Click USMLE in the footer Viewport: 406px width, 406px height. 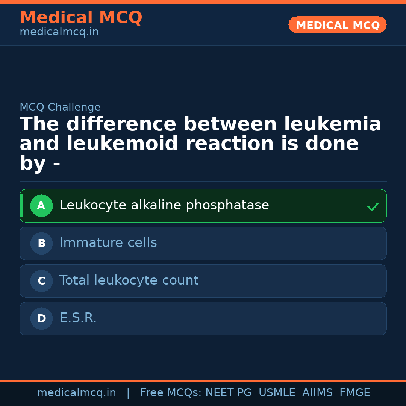(x=277, y=393)
